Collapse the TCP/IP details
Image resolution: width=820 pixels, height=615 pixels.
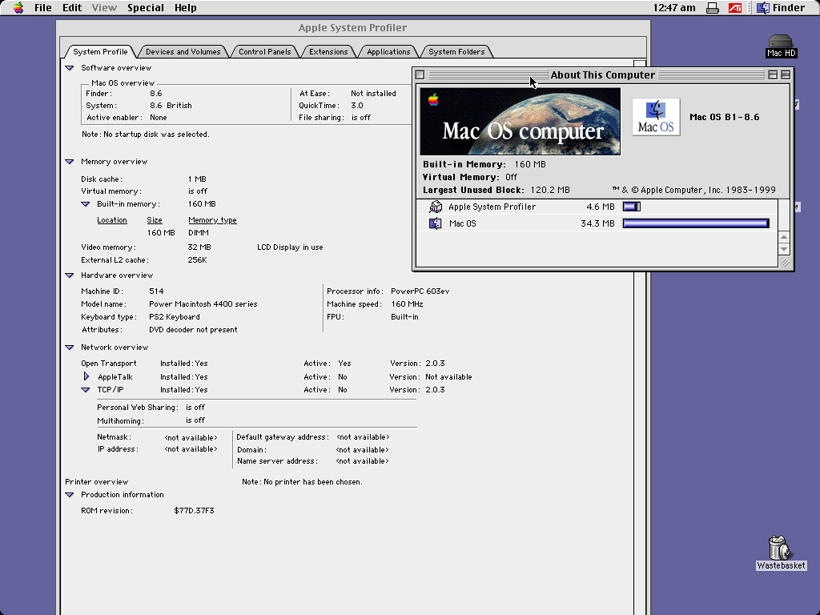pos(85,390)
